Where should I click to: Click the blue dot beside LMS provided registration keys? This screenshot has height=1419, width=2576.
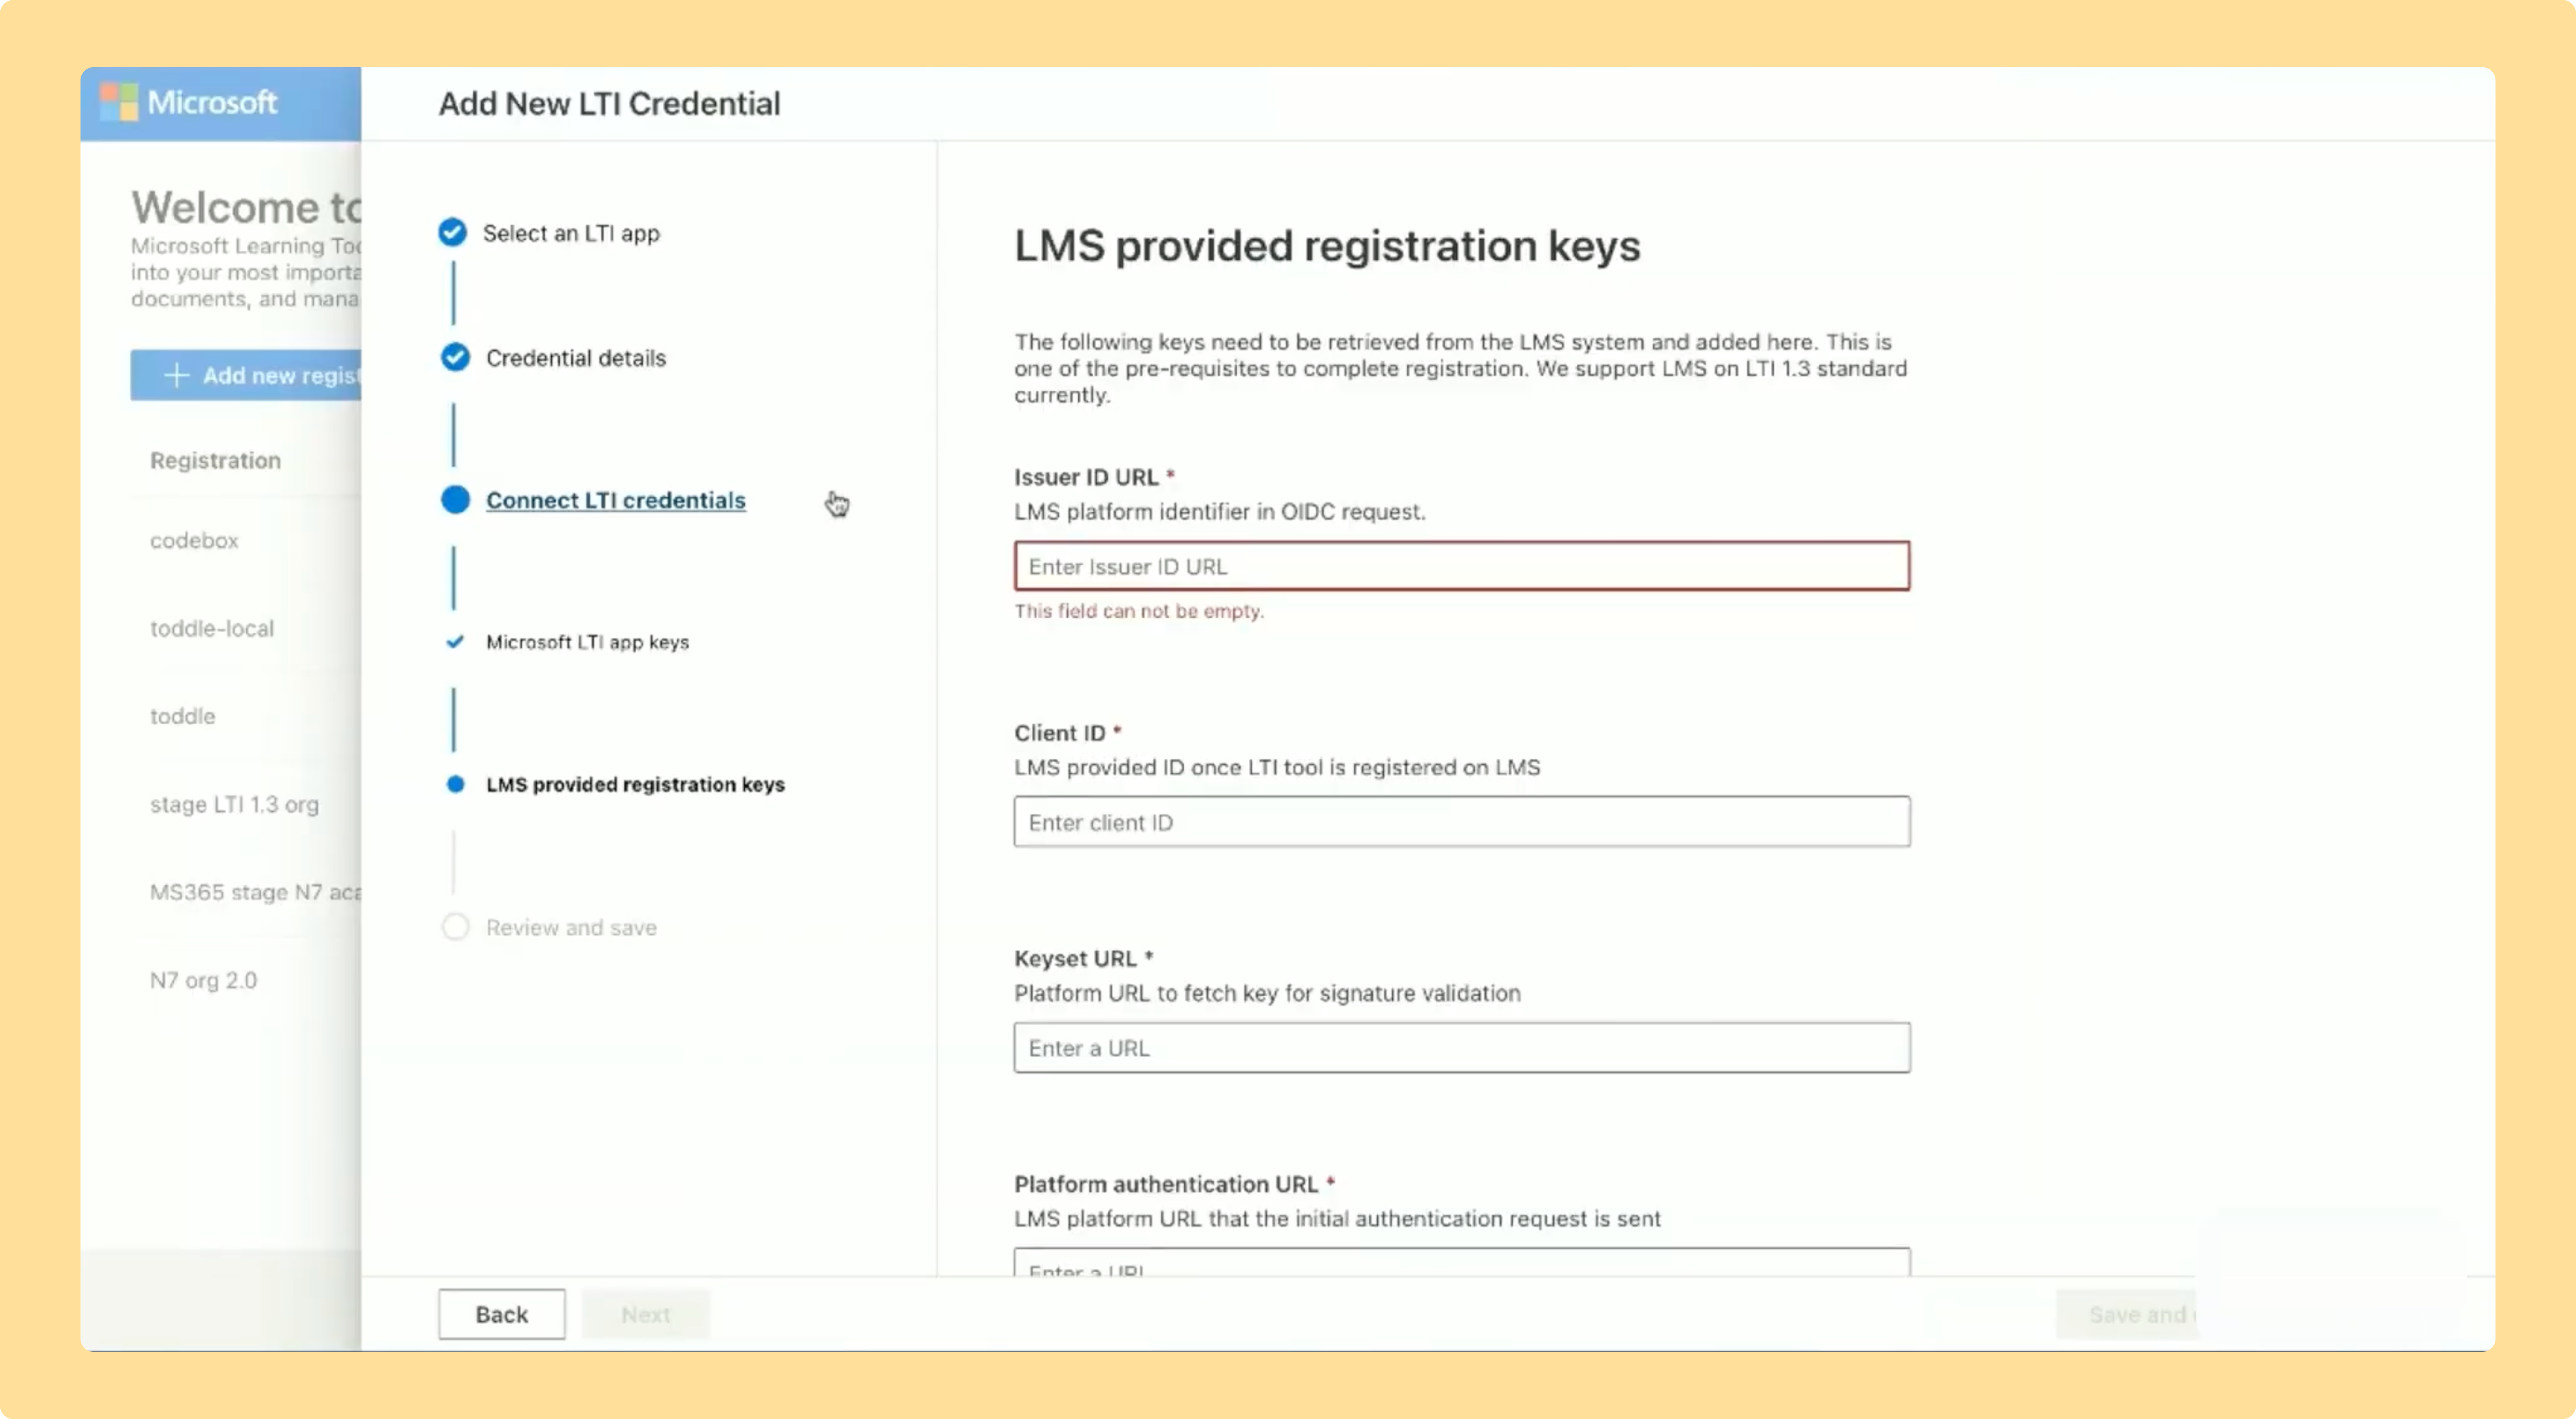(x=455, y=784)
